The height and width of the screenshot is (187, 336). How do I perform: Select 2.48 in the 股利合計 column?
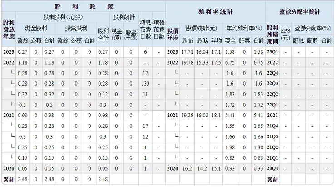[103, 179]
